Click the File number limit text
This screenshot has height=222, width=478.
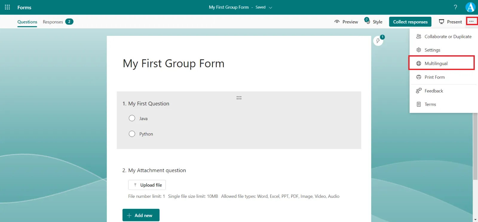click(146, 196)
